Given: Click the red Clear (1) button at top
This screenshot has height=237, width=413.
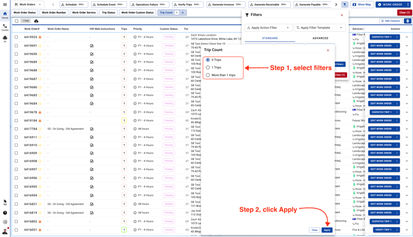Looking at the screenshot, I should (x=404, y=12).
